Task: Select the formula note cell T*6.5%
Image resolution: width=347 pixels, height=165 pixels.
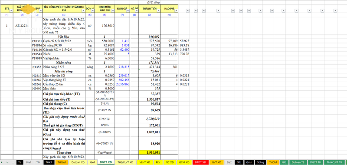Action: (105, 104)
